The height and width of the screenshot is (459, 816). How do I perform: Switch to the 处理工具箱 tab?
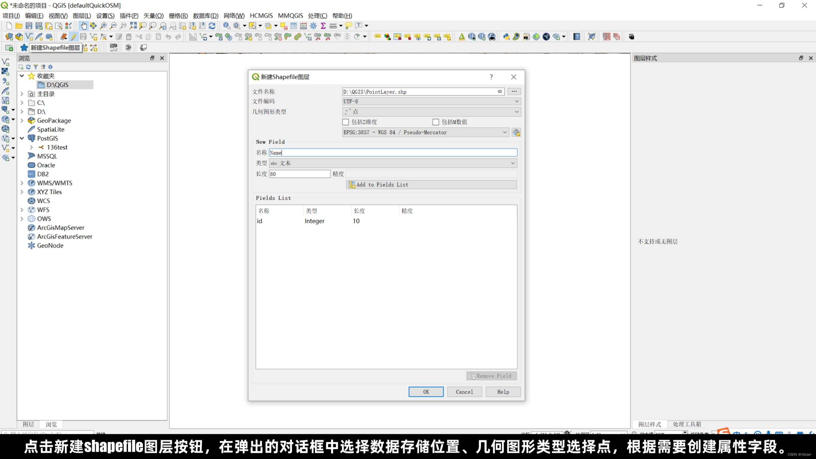click(x=687, y=424)
